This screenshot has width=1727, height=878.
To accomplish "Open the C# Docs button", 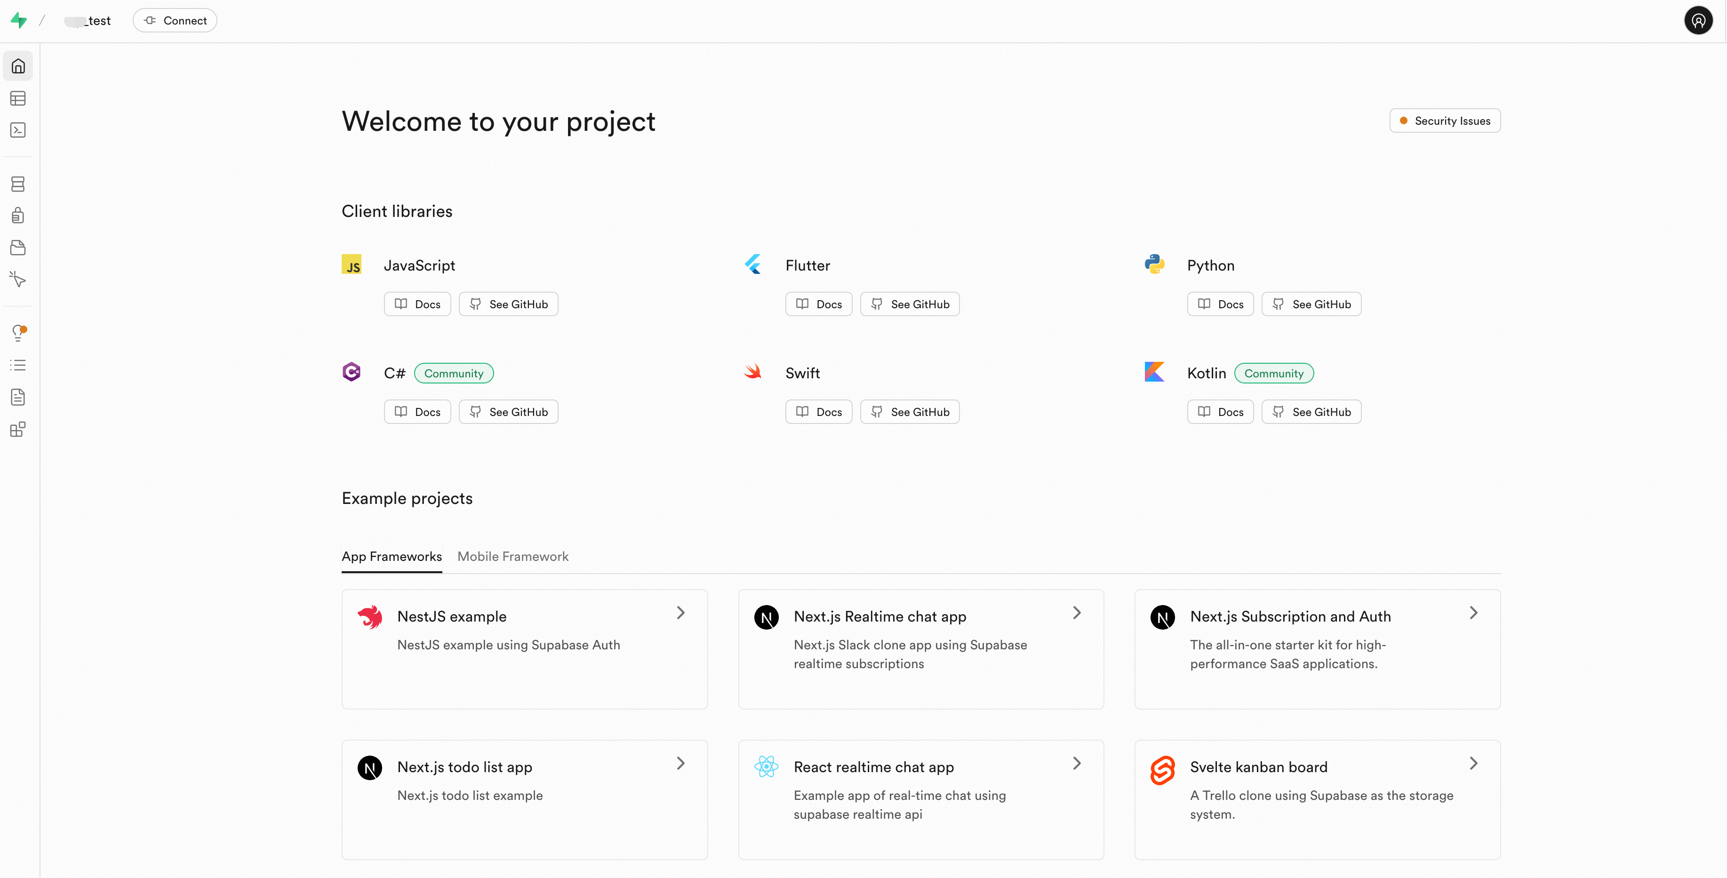I will [x=417, y=412].
